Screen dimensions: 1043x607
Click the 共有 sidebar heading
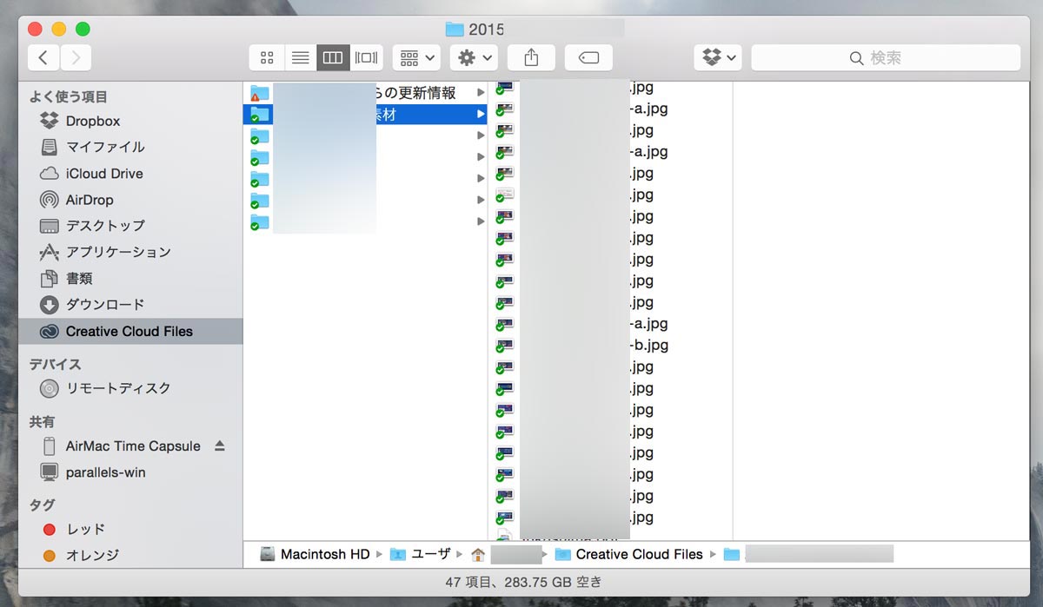(x=42, y=421)
